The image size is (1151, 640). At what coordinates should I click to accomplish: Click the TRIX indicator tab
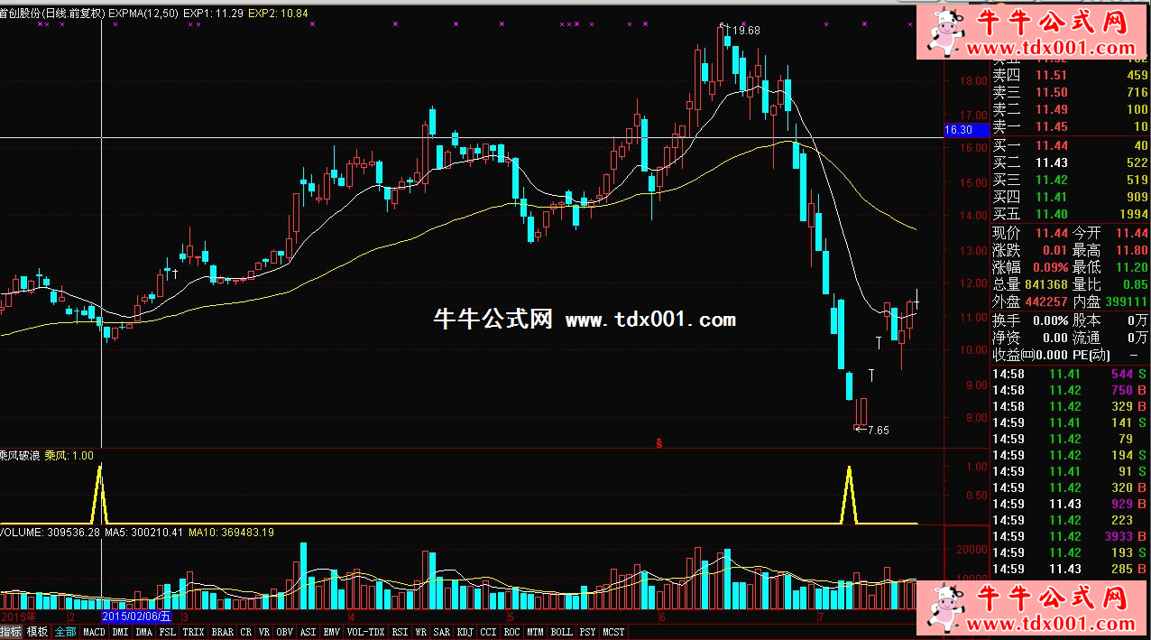(x=193, y=633)
